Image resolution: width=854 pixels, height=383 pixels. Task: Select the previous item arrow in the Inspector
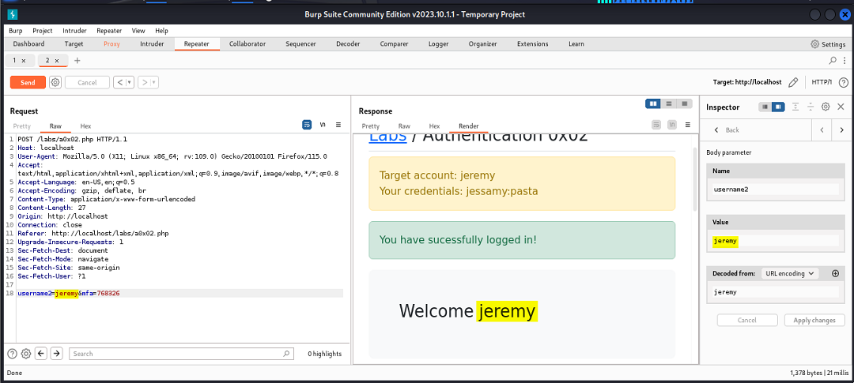point(822,130)
